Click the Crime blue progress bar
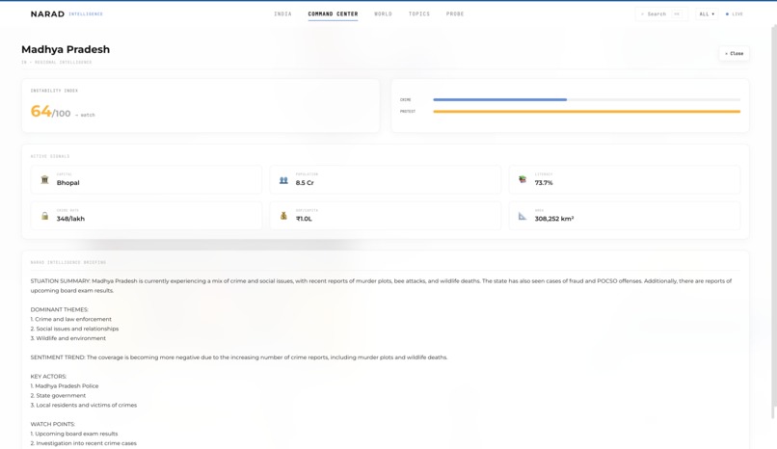The width and height of the screenshot is (777, 449). 499,99
